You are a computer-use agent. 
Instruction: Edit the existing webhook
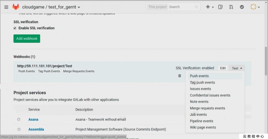click(x=223, y=68)
